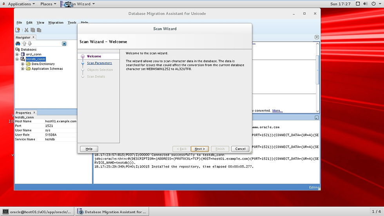Select the Data Dictionary tree item

click(43, 64)
